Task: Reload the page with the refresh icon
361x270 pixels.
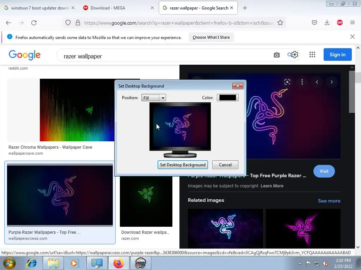Action: [x=34, y=23]
